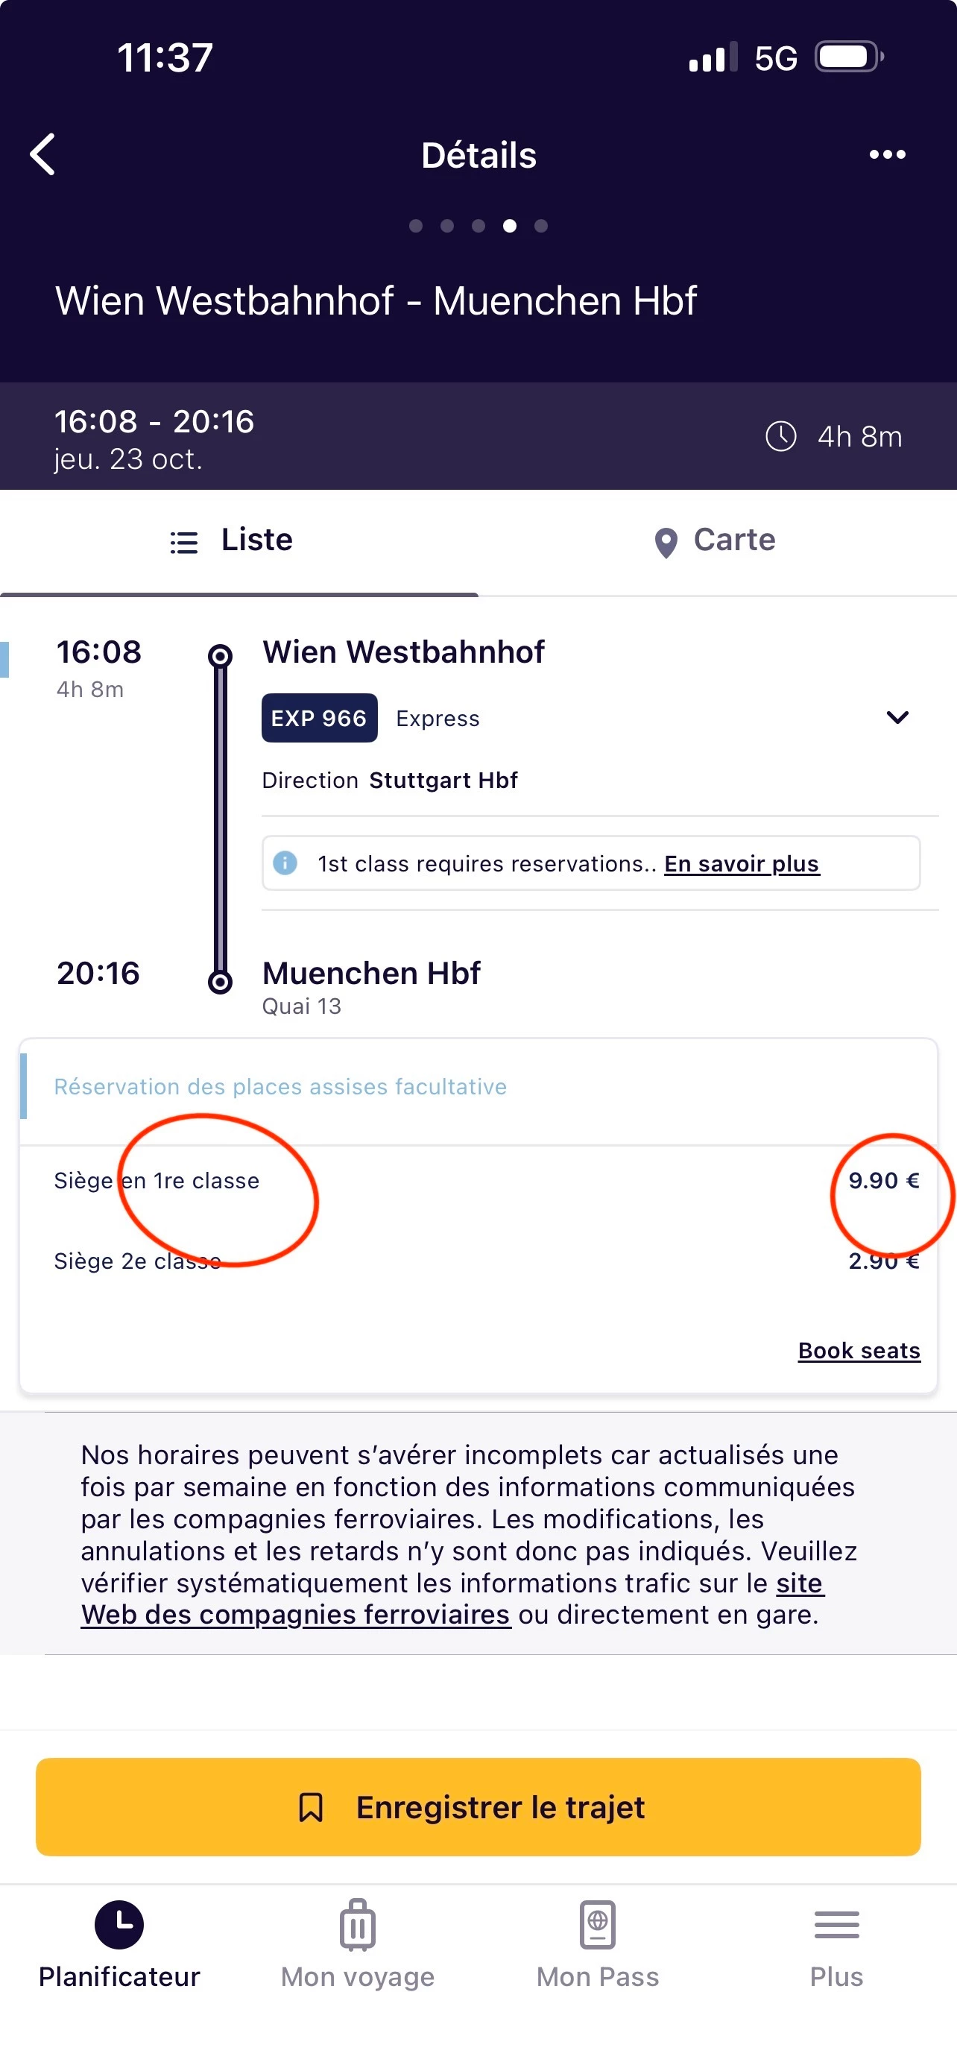Switch to the Carte map tab
Viewport: 957px width, 2071px height.
[x=715, y=540]
